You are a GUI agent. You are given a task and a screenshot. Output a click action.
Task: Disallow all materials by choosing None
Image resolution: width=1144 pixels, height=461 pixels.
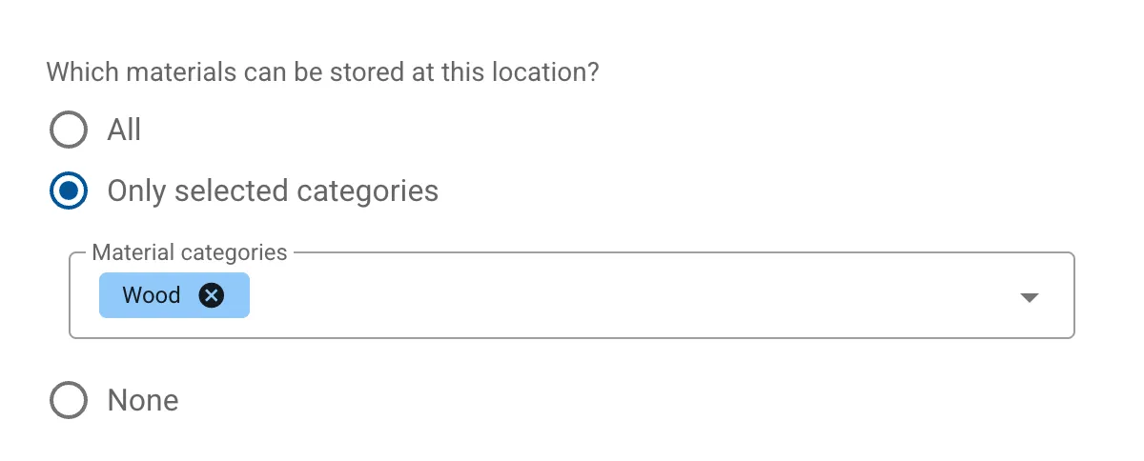pyautogui.click(x=69, y=400)
